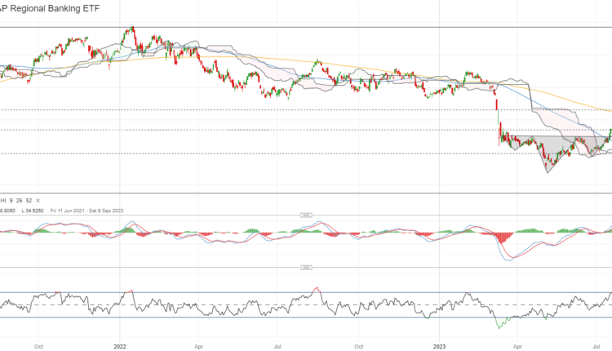Click the panel resize handle above the MACD
Screen dimensions: 612x351
click(x=306, y=215)
